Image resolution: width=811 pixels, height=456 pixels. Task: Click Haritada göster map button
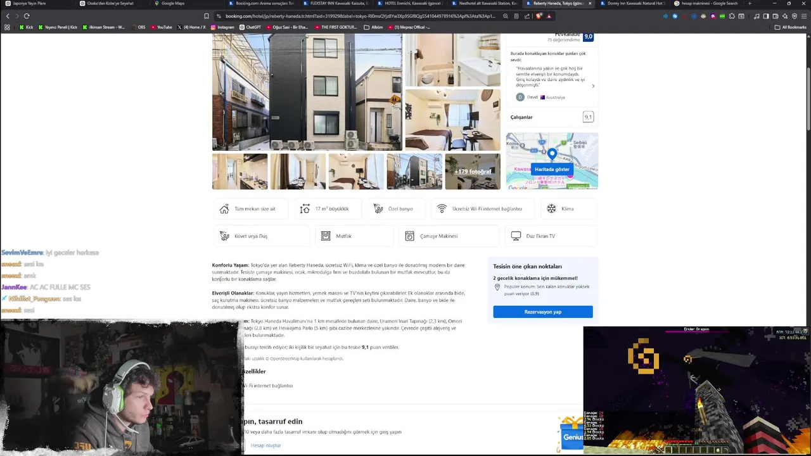552,169
